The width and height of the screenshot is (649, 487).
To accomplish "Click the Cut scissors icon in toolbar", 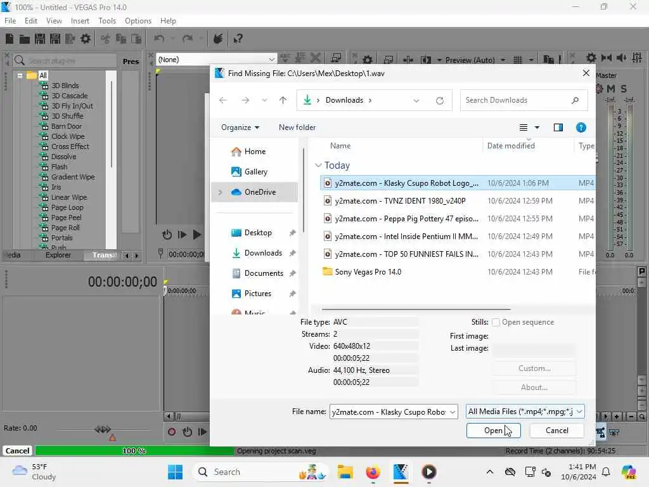I will pos(106,39).
